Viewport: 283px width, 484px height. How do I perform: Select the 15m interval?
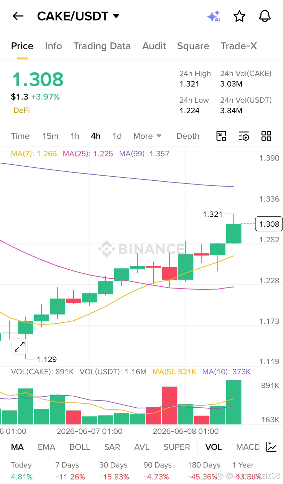(x=50, y=136)
